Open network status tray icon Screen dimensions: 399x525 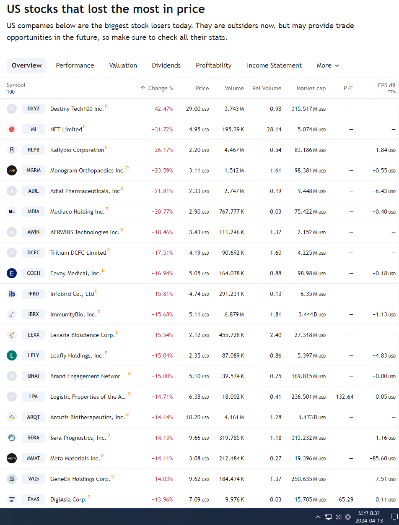328,517
